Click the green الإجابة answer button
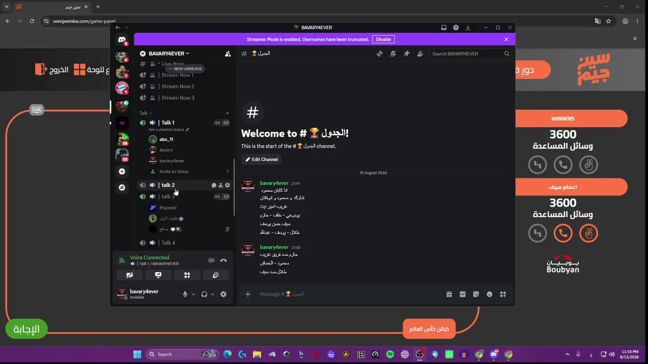Screen dimensions: 648x364 click(26, 329)
